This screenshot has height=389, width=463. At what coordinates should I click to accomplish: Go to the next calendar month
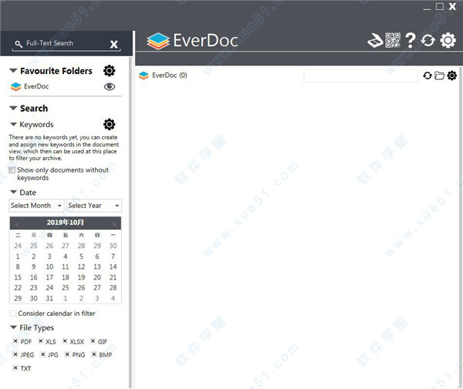[x=113, y=225]
